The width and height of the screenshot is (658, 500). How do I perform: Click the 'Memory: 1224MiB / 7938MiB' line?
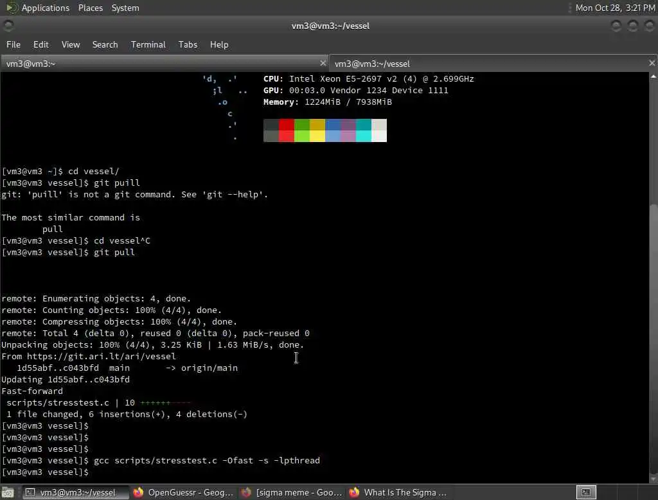coord(327,102)
